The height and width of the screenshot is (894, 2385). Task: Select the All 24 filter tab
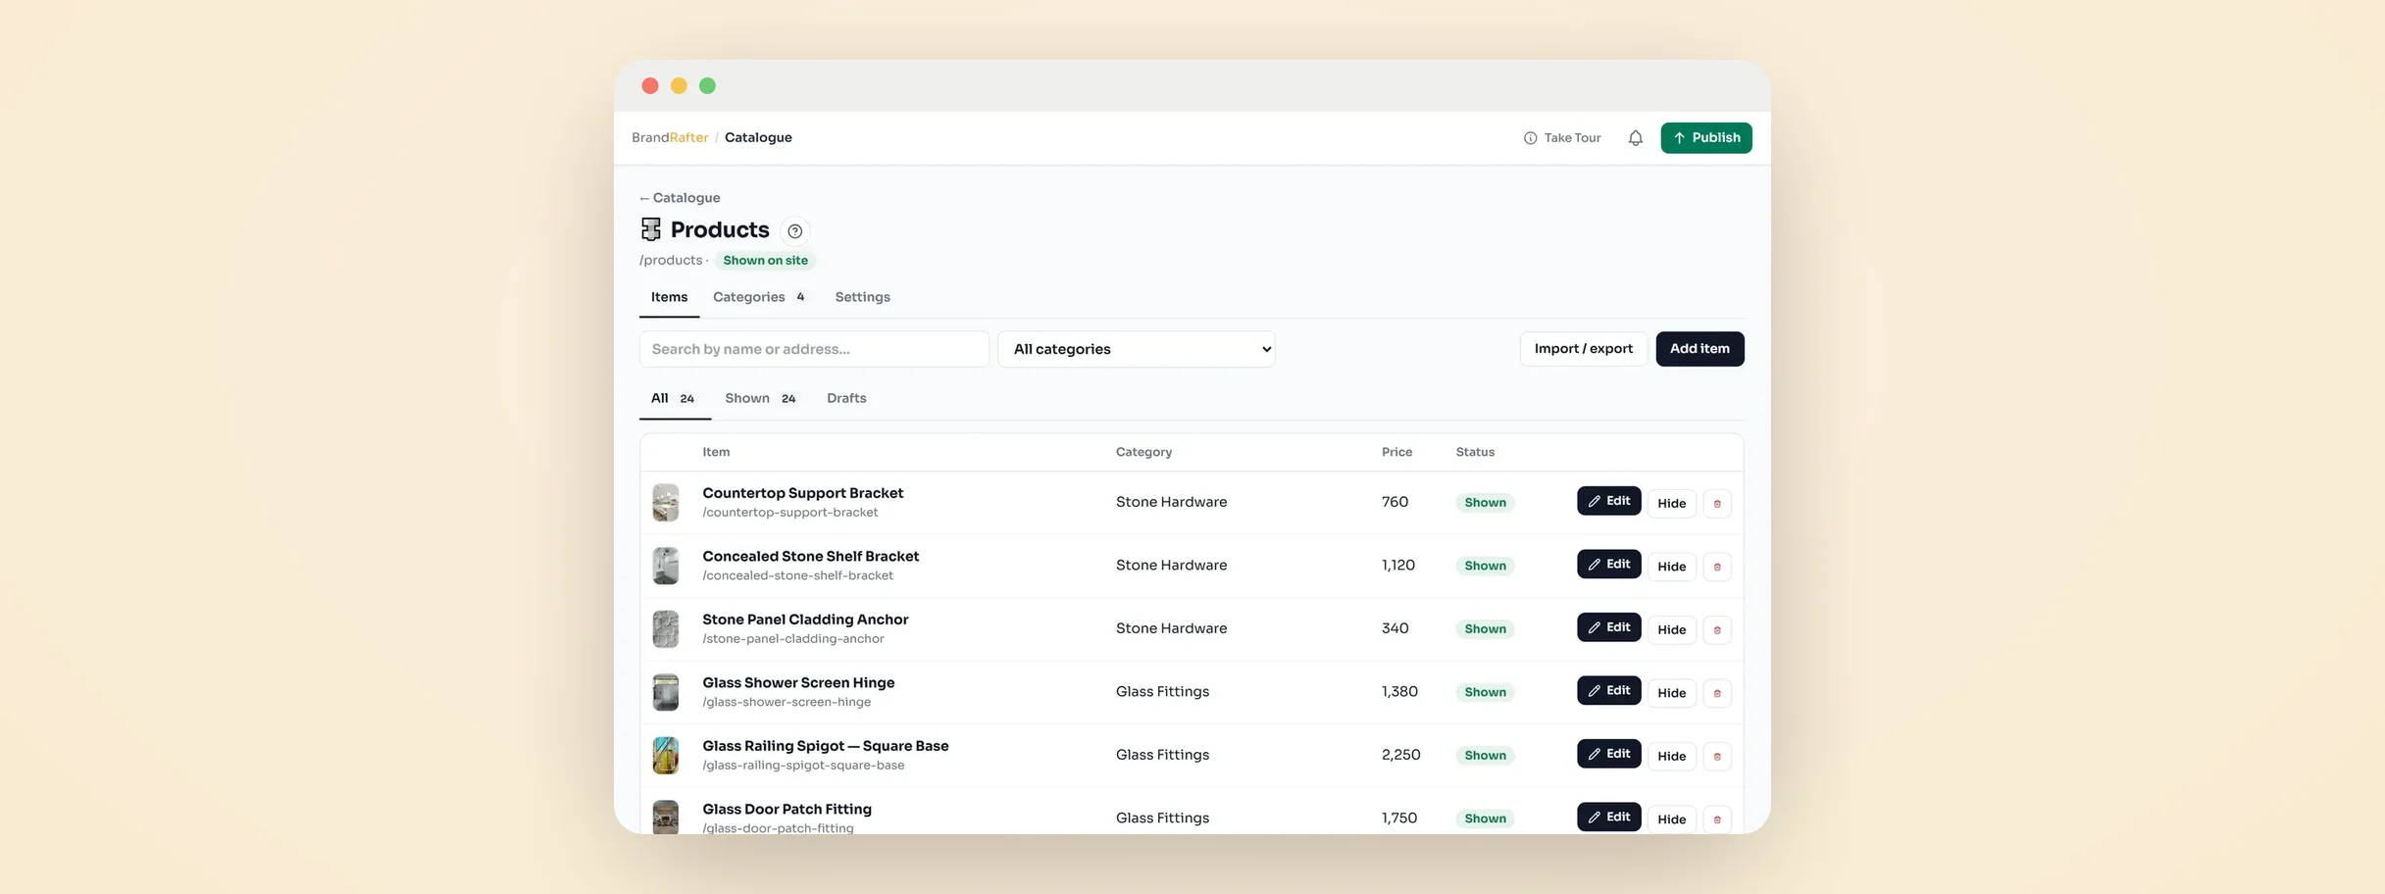point(675,398)
